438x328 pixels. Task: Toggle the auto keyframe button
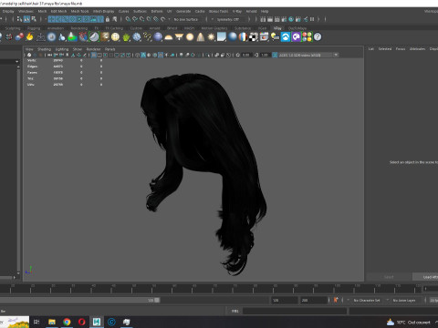click(336, 300)
